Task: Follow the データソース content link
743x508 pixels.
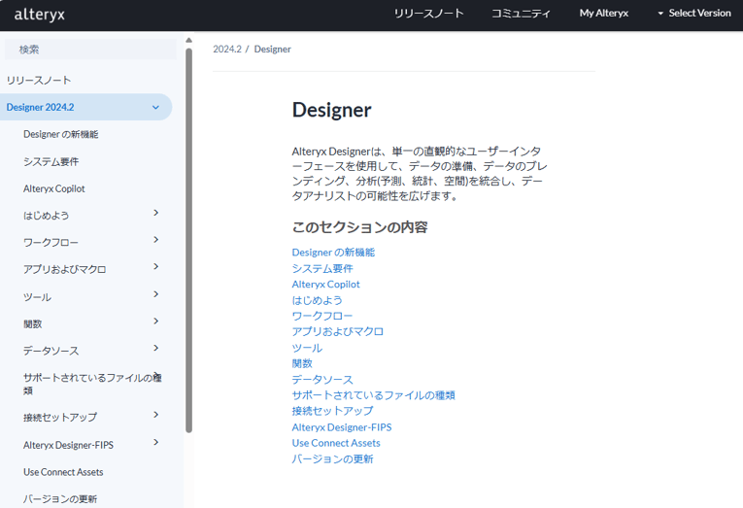Action: [322, 380]
